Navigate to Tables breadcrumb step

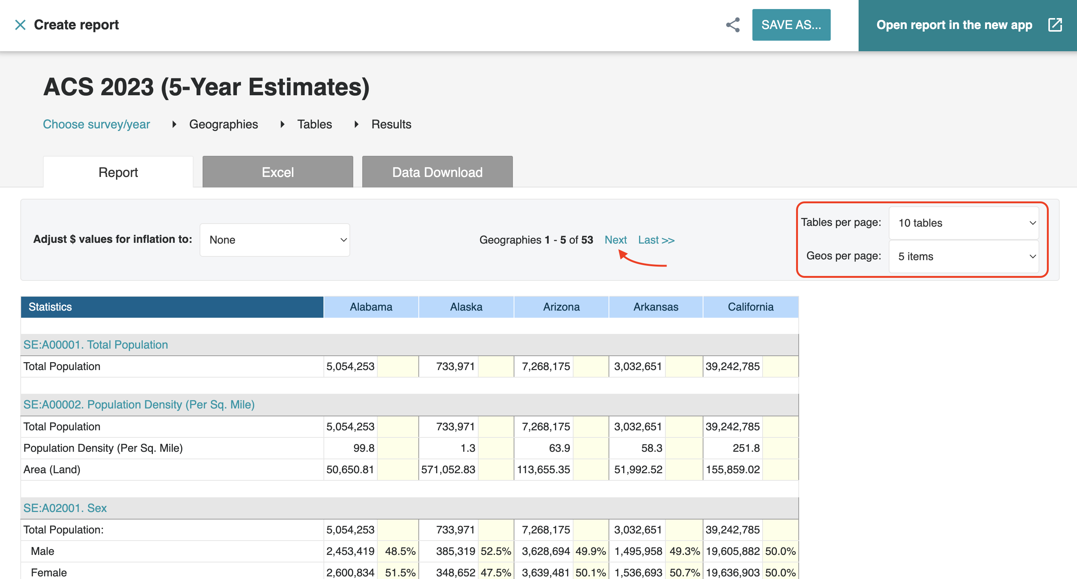[314, 124]
